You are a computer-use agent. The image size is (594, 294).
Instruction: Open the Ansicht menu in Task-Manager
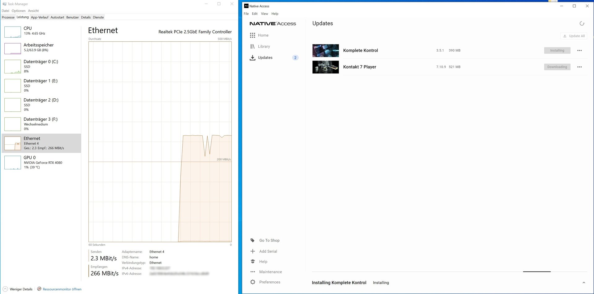pos(33,11)
